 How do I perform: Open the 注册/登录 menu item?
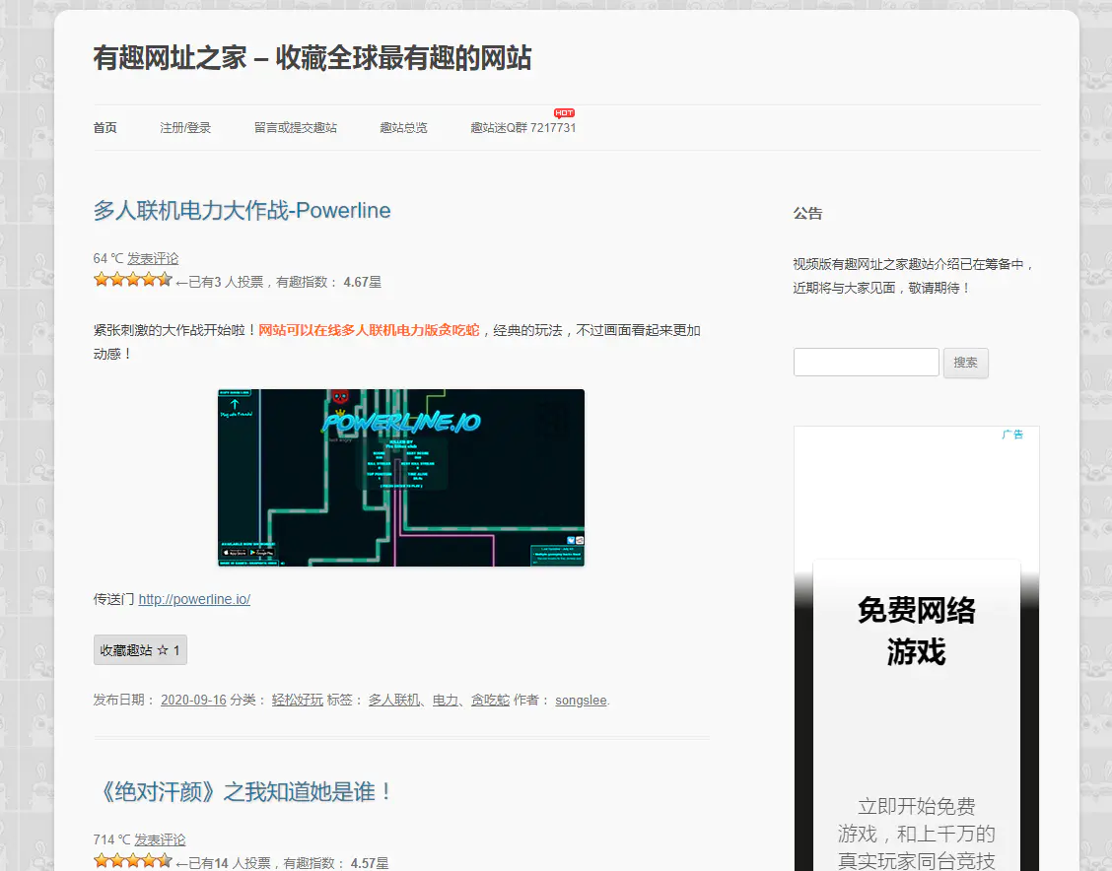coord(185,127)
